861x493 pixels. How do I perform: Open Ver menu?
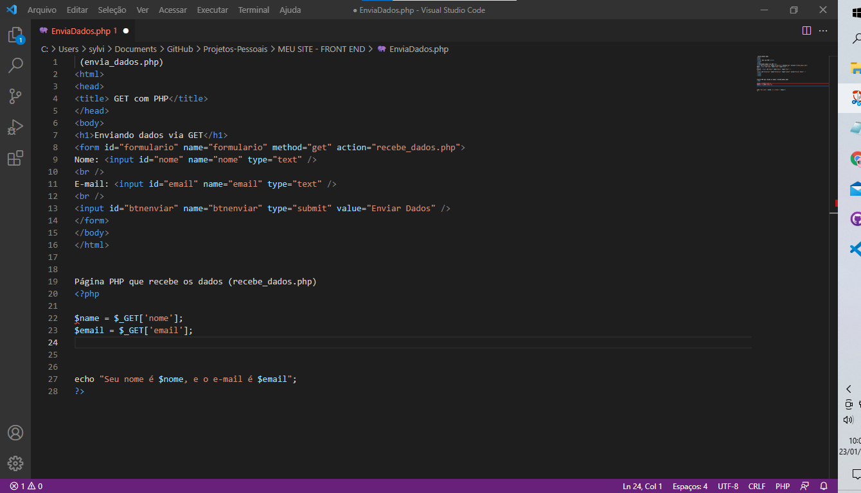(x=143, y=10)
